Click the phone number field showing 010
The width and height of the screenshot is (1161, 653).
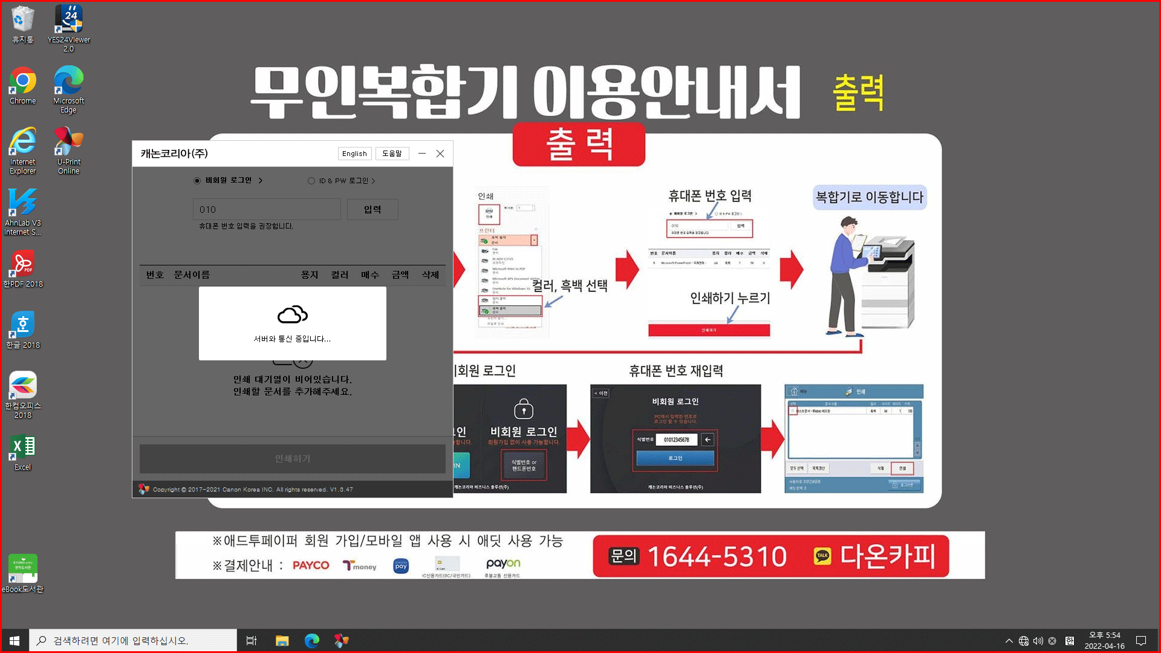coord(267,210)
